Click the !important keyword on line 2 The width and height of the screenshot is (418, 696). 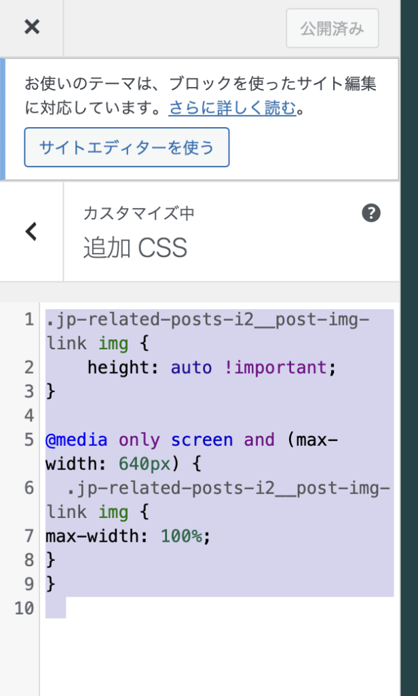[x=286, y=368]
